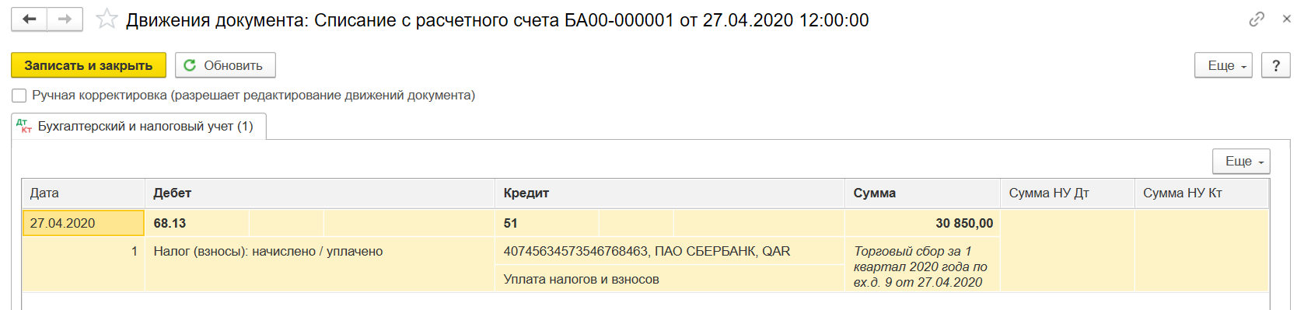
Task: Select the Уплата налогов и взносов cell
Action: 669,279
